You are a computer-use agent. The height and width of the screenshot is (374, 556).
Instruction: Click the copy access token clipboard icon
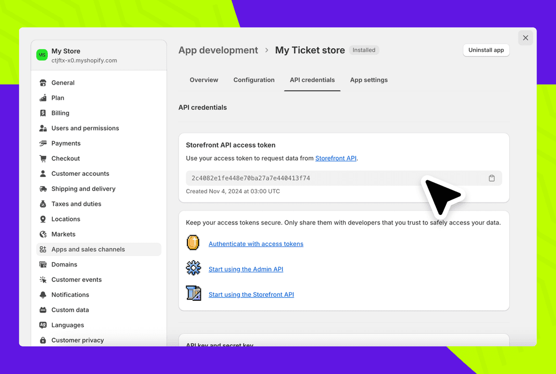491,178
